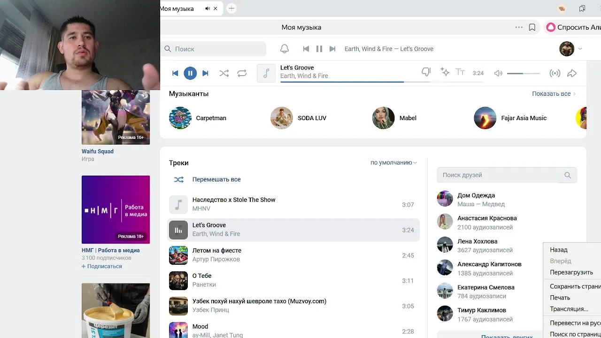601x338 pixels.
Task: Open a new browser tab
Action: point(231,8)
